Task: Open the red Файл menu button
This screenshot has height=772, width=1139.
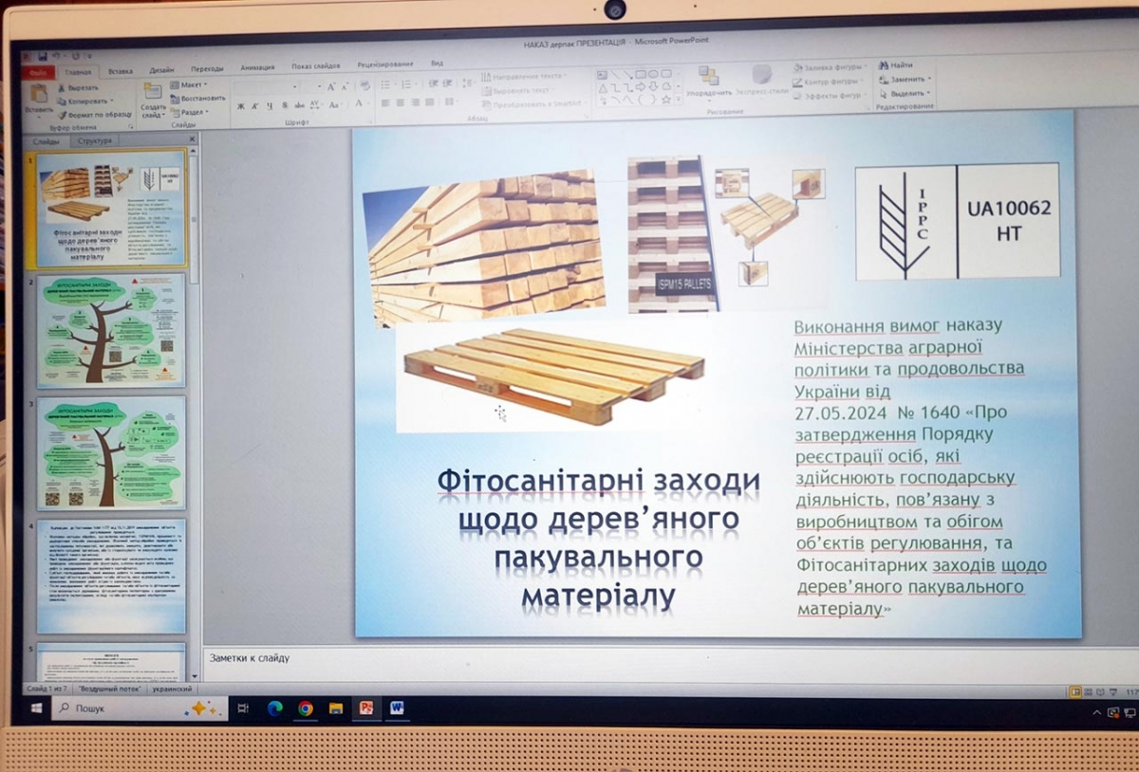Action: pos(39,72)
